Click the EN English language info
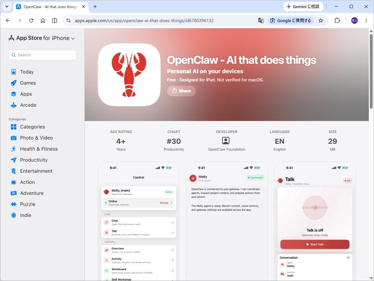 280,141
